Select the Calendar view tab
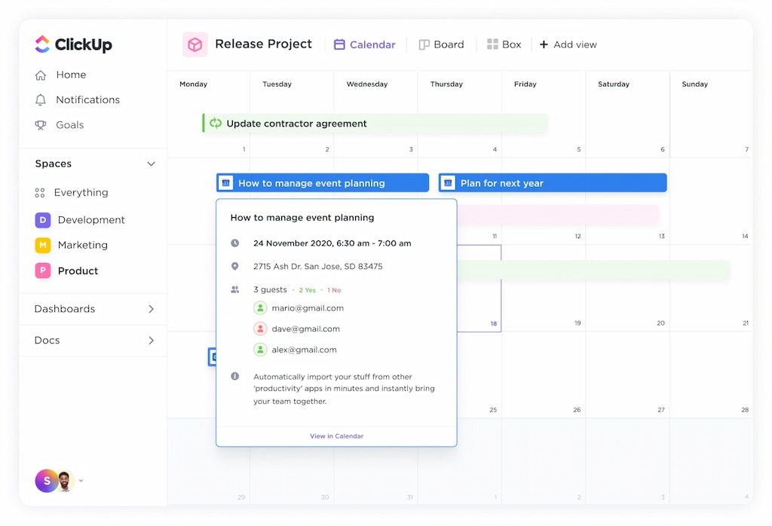772x526 pixels. (364, 44)
